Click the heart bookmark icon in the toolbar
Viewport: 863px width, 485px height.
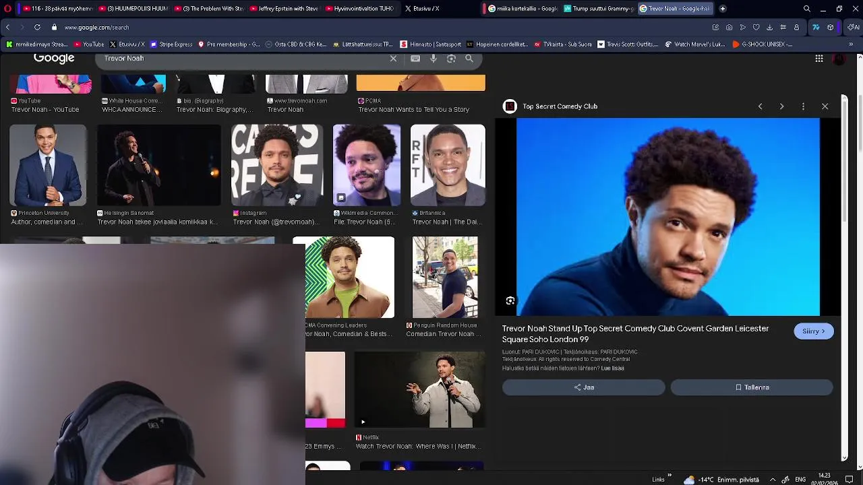[x=756, y=27]
